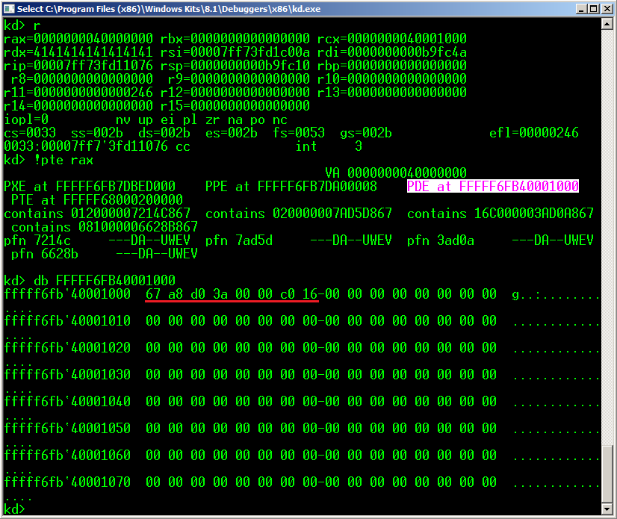617x519 pixels.
Task: Click the 'PPE at FFFFF6FB7DA00008' text
Action: (x=291, y=186)
